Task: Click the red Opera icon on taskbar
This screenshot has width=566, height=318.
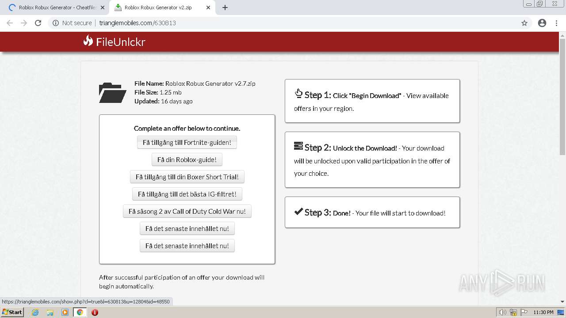Action: coord(95,312)
